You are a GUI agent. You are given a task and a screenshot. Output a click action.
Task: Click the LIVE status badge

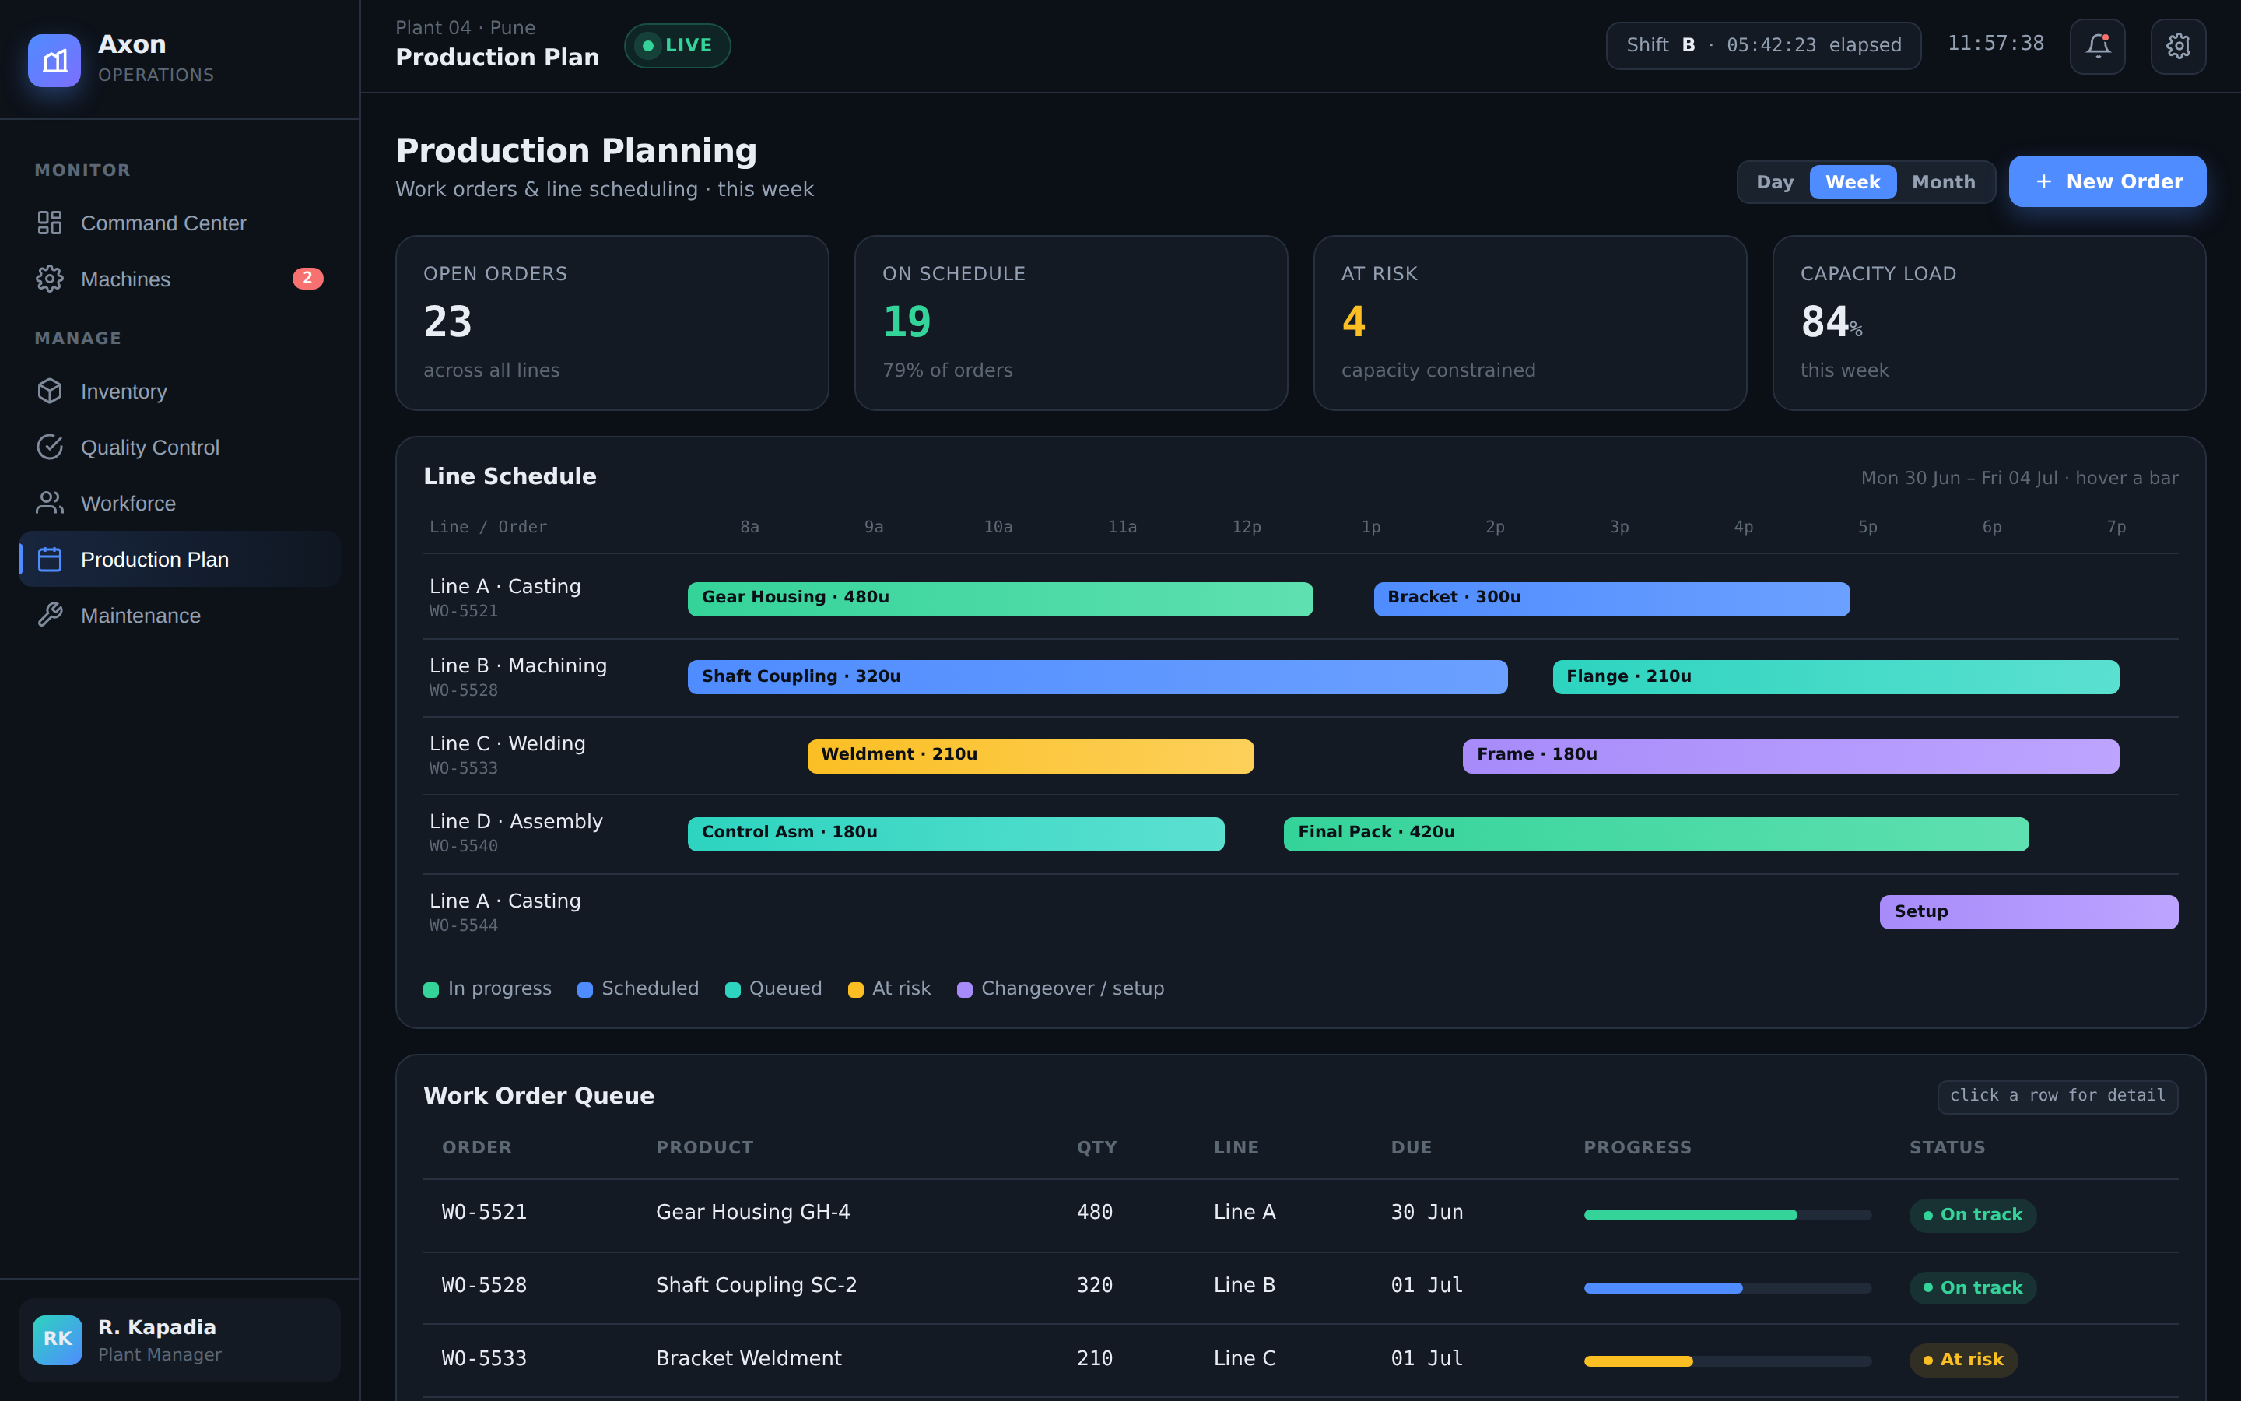[677, 45]
